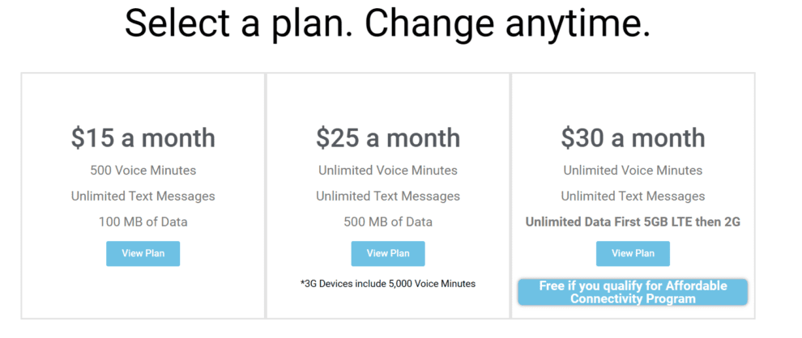Click Unlimited Text Messages in the $30 plan
The height and width of the screenshot is (338, 802).
tap(633, 196)
